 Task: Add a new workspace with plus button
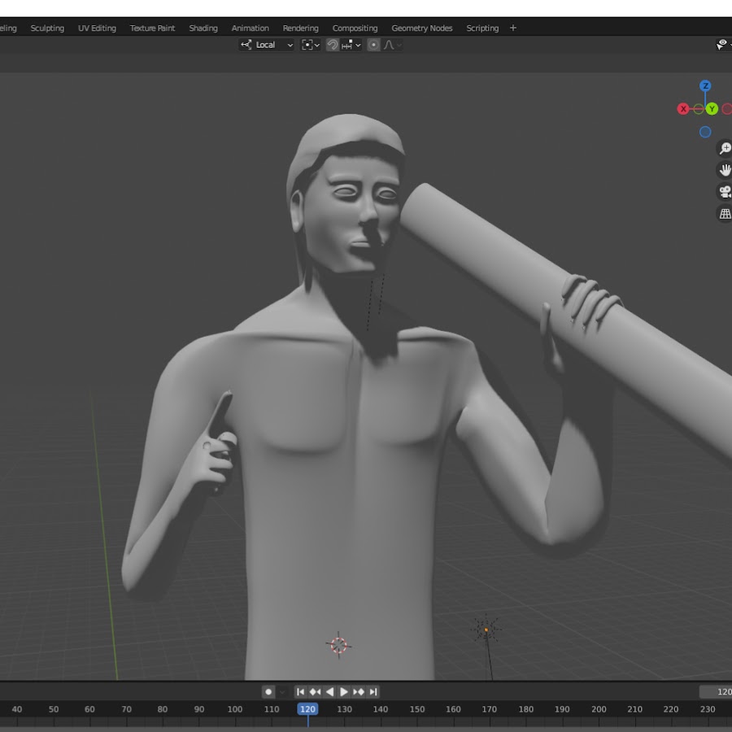click(x=513, y=28)
